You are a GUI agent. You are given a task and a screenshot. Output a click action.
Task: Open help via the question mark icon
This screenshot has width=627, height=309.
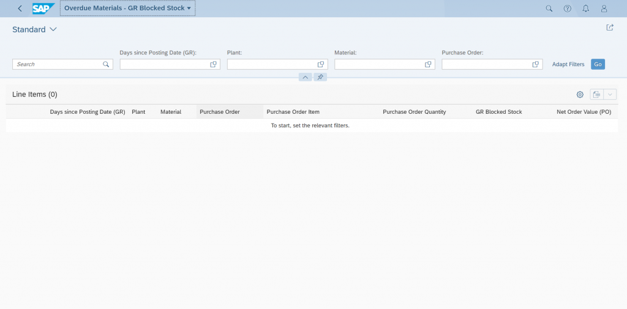[x=568, y=9]
